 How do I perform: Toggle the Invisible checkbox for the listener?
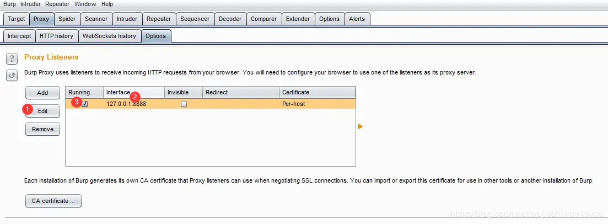point(184,104)
